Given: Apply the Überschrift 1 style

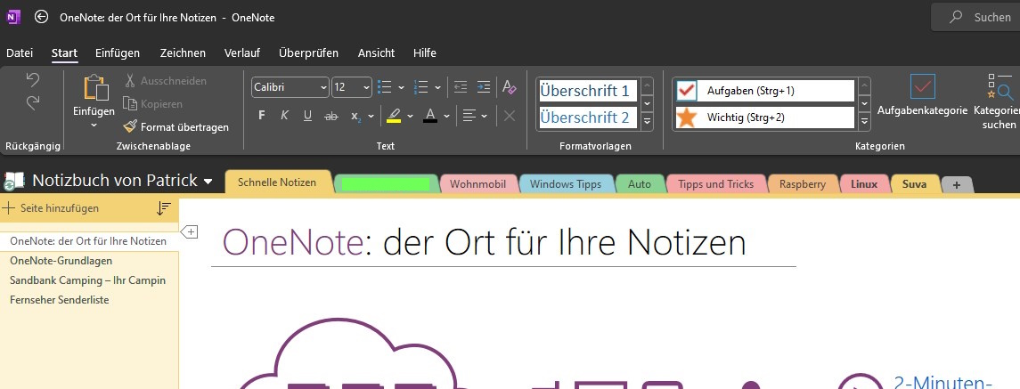Looking at the screenshot, I should click(x=587, y=91).
